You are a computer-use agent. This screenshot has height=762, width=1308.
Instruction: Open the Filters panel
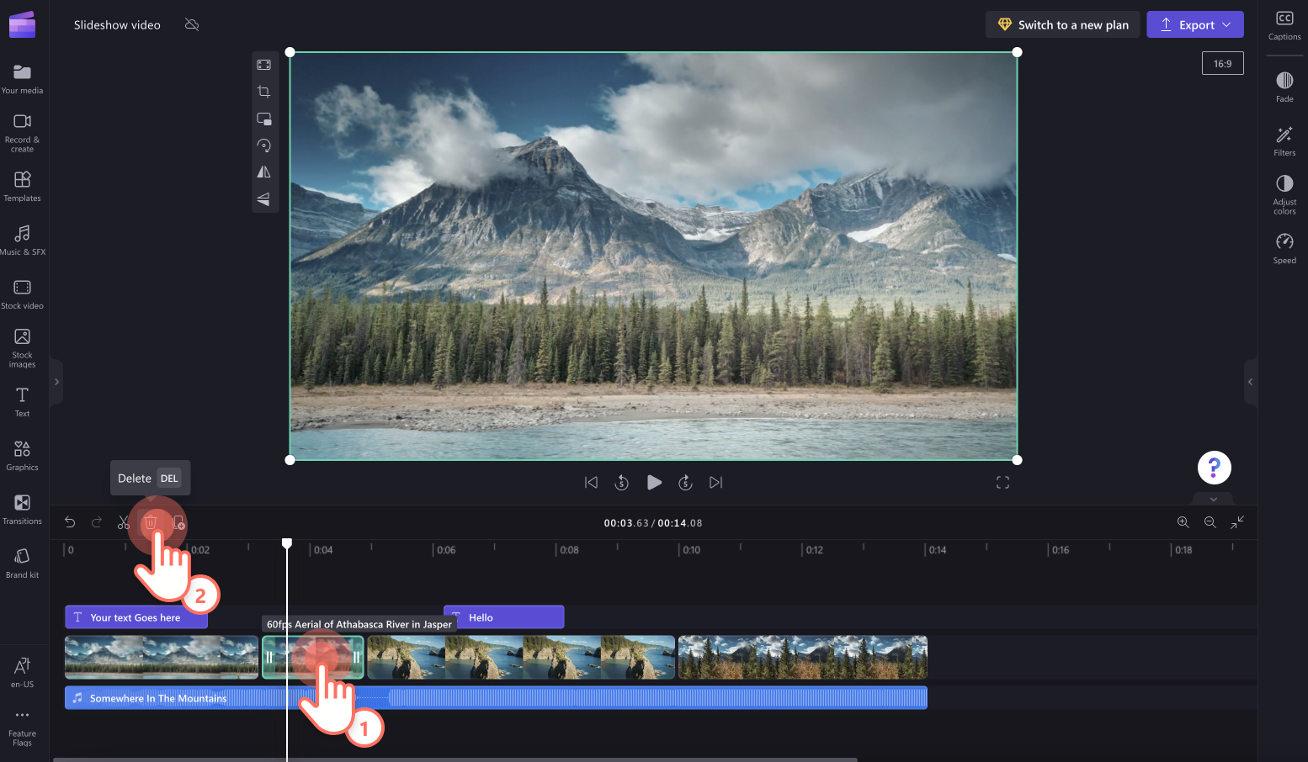click(1284, 140)
